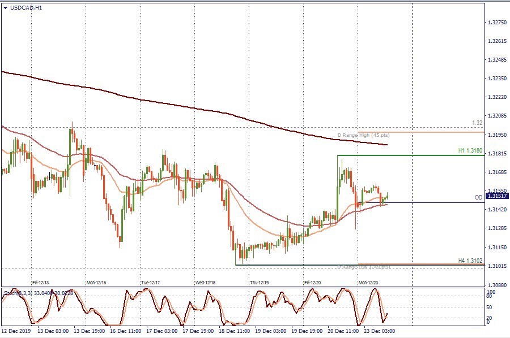The height and width of the screenshot is (338, 510).
Task: Click 1.30880 on the price scale
Action: pyautogui.click(x=497, y=285)
